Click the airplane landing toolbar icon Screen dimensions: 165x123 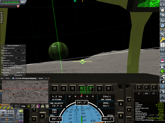click(162, 97)
